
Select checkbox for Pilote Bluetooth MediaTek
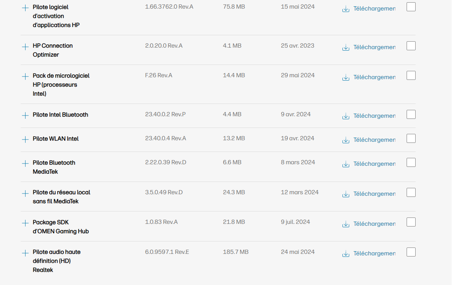pyautogui.click(x=411, y=162)
